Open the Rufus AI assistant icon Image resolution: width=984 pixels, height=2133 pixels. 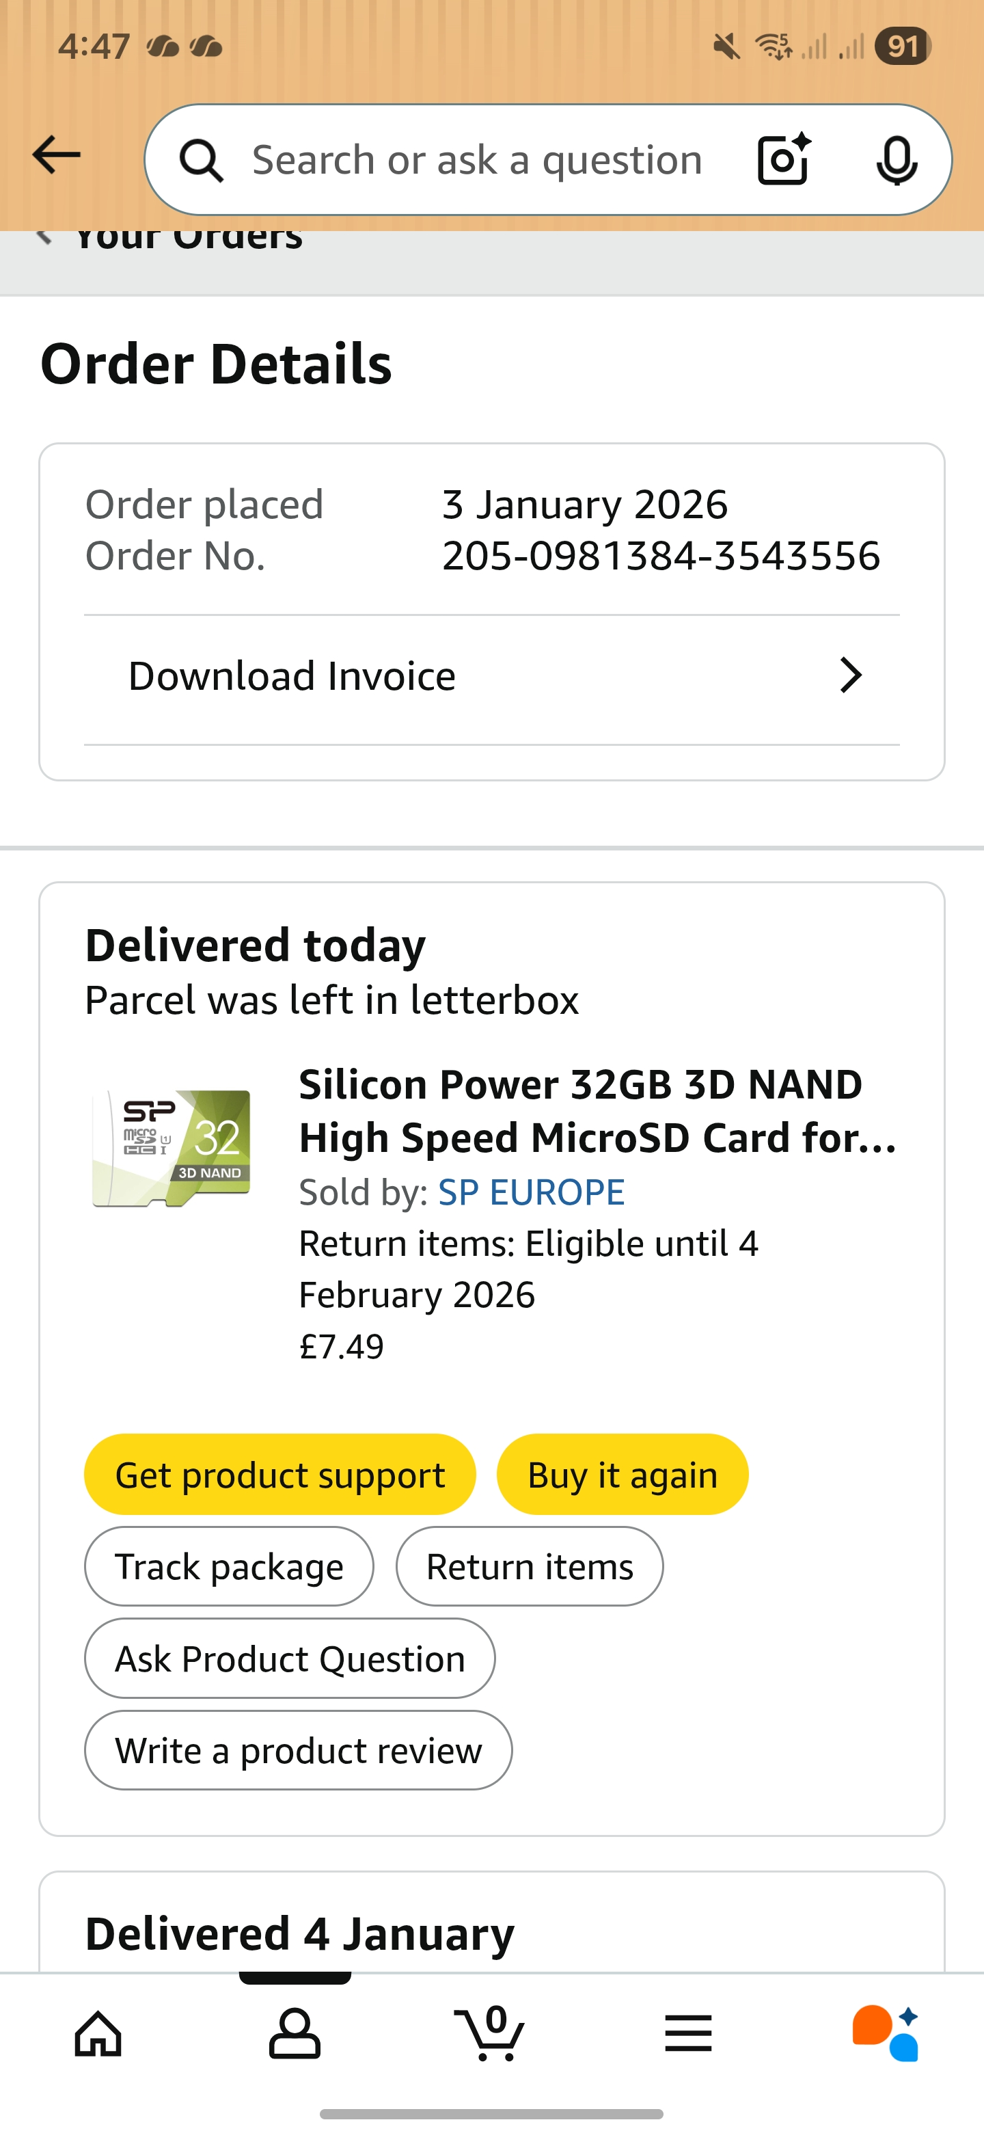[x=885, y=2034]
